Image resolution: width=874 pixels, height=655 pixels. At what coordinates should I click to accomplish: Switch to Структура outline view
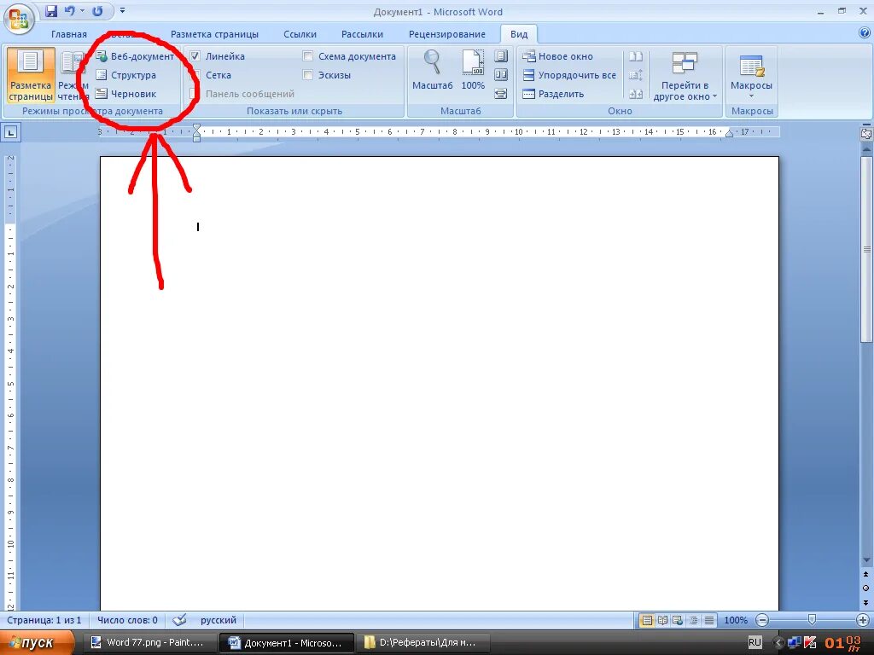pyautogui.click(x=126, y=75)
